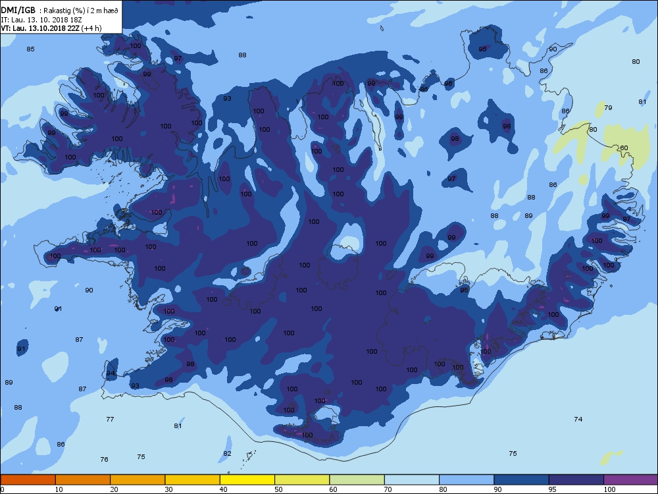Click the 'IT: Lau. 13. 10. 2018 18Z' line
The height and width of the screenshot is (494, 658).
(x=43, y=19)
